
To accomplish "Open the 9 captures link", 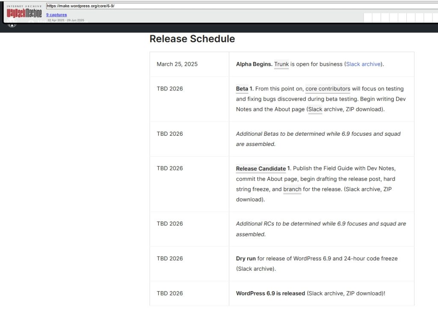I will 56,15.
